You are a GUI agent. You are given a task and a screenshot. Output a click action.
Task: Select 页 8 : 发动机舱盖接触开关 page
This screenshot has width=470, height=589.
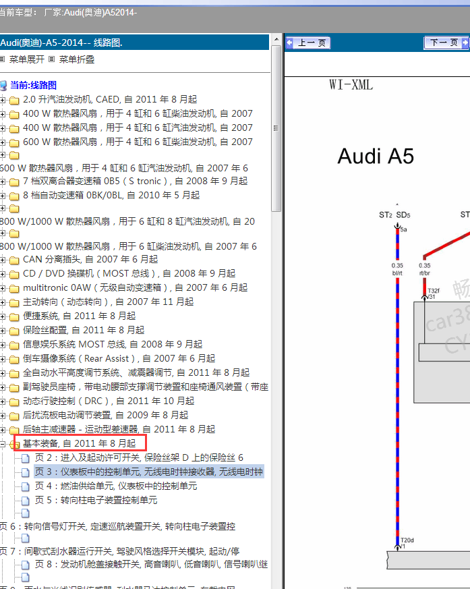151,564
